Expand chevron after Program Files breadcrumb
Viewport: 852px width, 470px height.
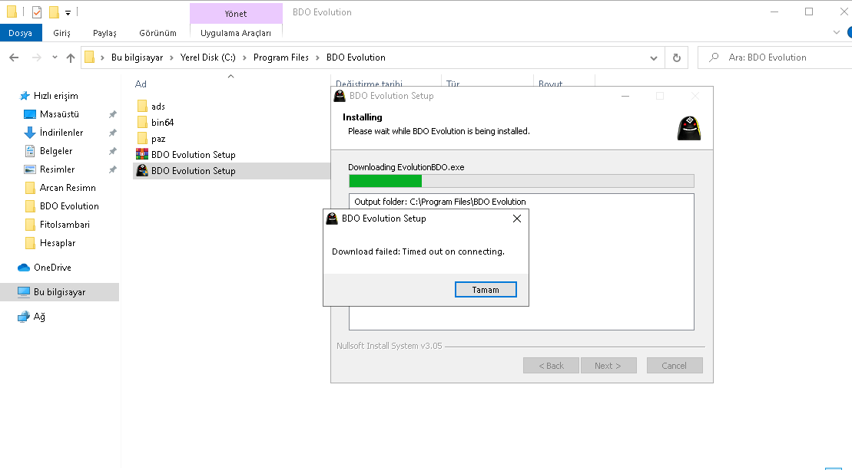coord(317,58)
